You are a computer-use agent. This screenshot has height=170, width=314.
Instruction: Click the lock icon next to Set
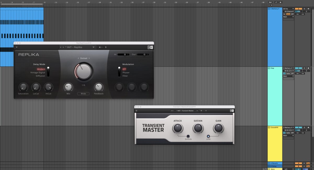click(x=281, y=2)
